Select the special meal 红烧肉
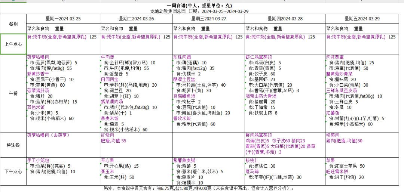Image resolution: width=404 pixels, height=192 pixels. [108, 135]
